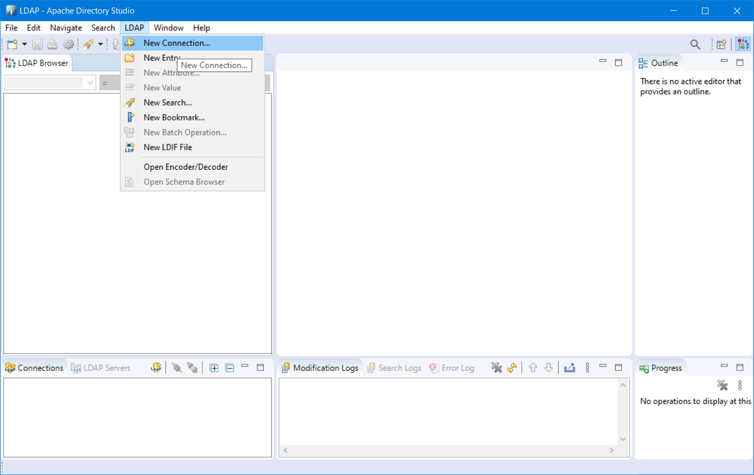Image resolution: width=754 pixels, height=475 pixels.
Task: Click the up arrow in Modification Logs toolbar
Action: (x=533, y=368)
